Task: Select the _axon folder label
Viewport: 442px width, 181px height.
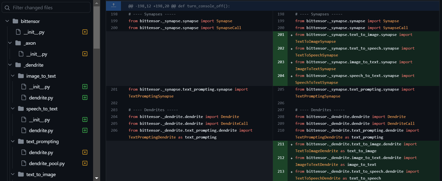Action: (x=29, y=43)
